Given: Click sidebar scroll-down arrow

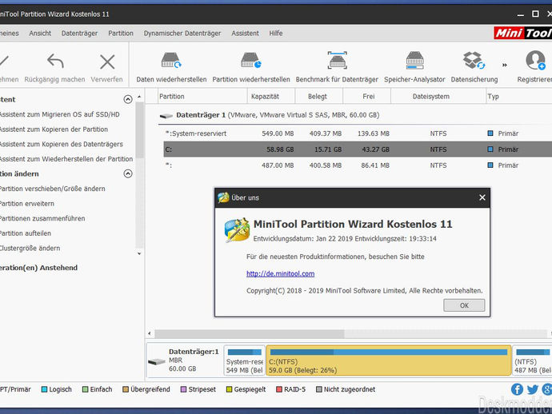Looking at the screenshot, I should click(x=139, y=253).
